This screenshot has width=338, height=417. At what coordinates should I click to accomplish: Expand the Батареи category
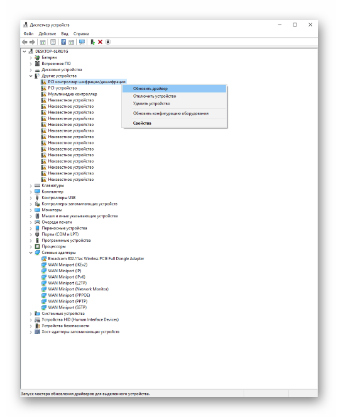31,57
